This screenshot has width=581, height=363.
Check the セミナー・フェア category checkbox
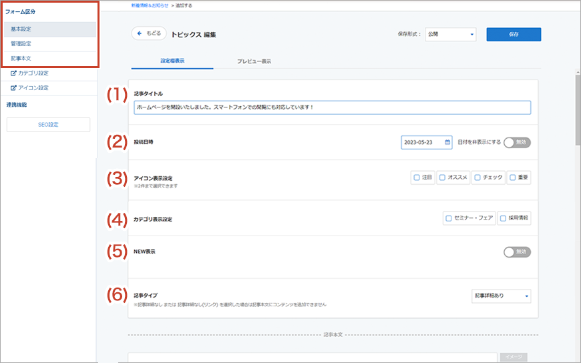coord(448,218)
